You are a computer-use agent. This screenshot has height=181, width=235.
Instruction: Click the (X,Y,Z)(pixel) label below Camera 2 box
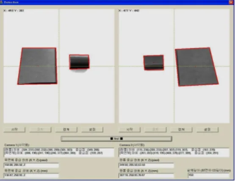[139, 160]
